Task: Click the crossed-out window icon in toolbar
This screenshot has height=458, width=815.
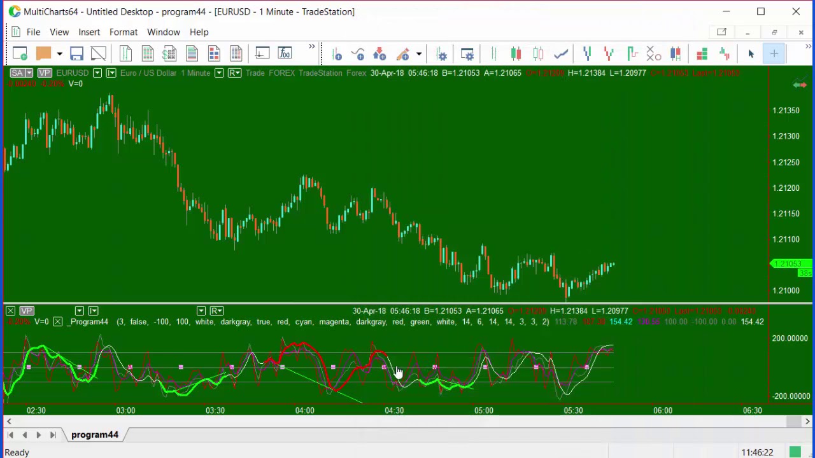Action: pyautogui.click(x=98, y=54)
